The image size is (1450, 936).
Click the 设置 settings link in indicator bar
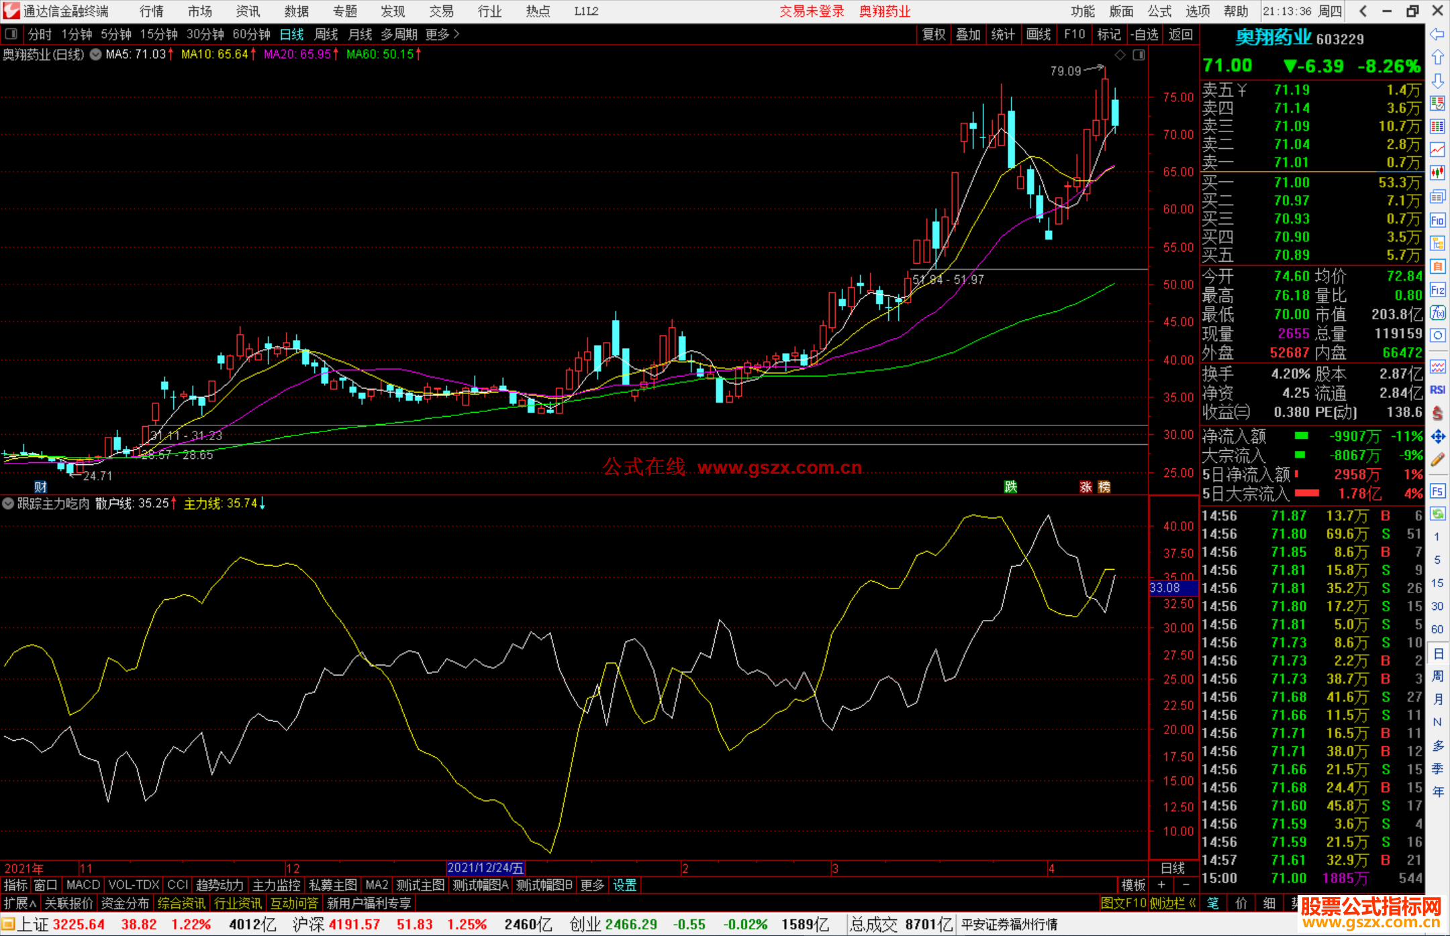click(624, 886)
